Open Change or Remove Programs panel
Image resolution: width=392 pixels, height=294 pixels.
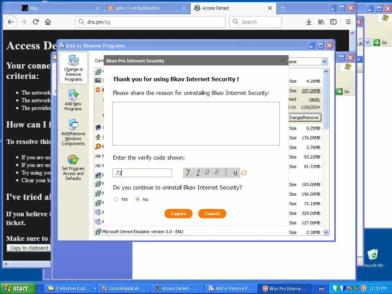73,68
